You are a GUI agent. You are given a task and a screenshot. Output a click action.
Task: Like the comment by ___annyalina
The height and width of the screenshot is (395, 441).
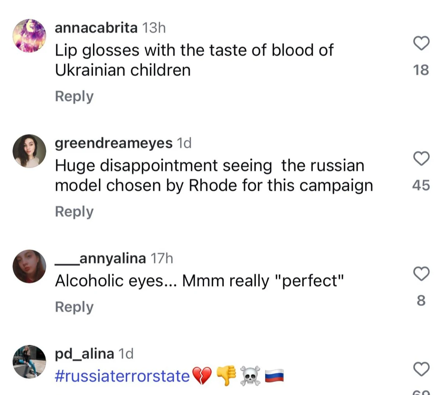[421, 274]
